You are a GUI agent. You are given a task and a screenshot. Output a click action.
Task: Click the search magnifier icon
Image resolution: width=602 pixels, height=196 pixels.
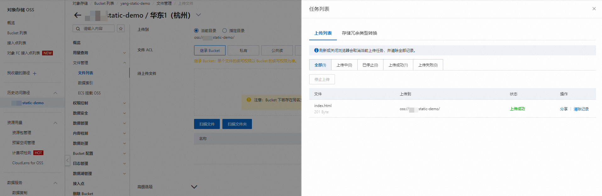[x=78, y=29]
